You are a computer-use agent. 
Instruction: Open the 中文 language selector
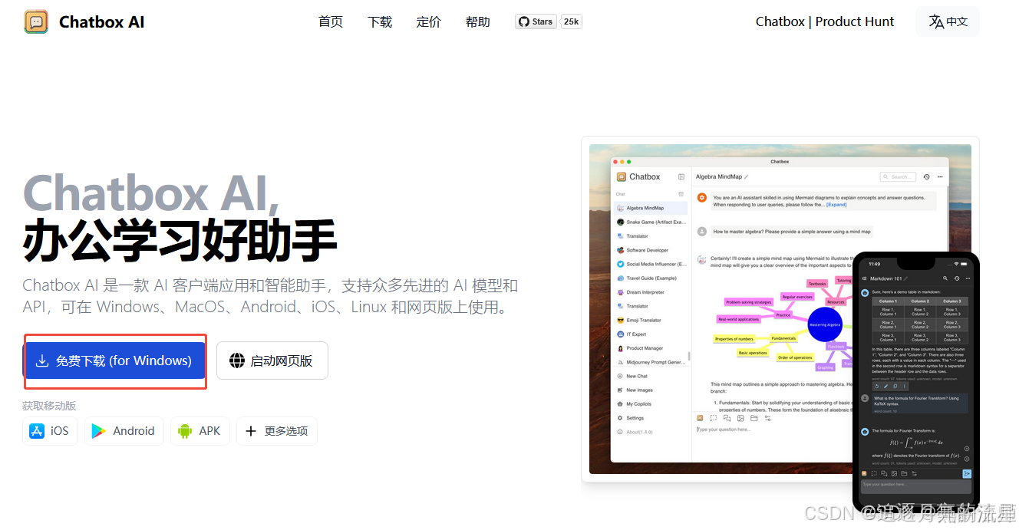[x=948, y=21]
